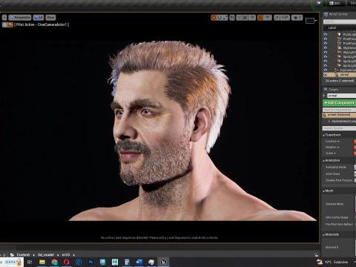Select the PointLight actor icon in outliner
The image size is (356, 267).
pyautogui.click(x=339, y=34)
